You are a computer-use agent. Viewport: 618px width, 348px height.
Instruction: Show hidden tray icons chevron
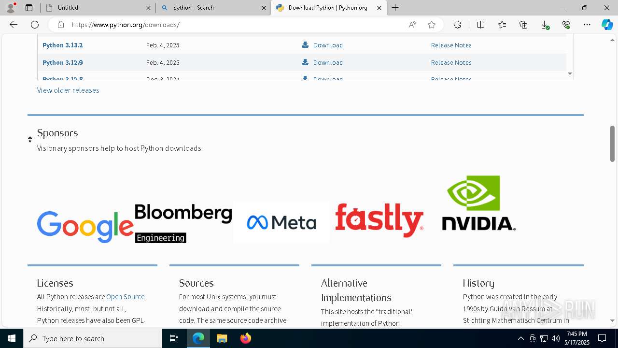[521, 338]
